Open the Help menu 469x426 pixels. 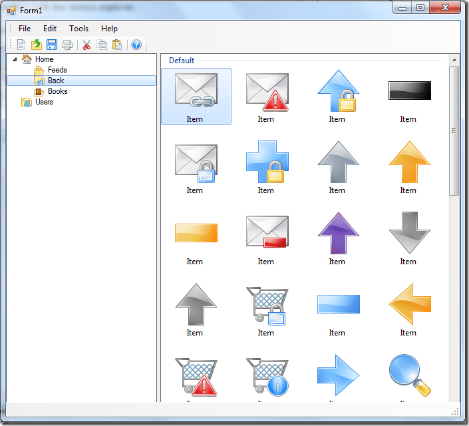[109, 29]
